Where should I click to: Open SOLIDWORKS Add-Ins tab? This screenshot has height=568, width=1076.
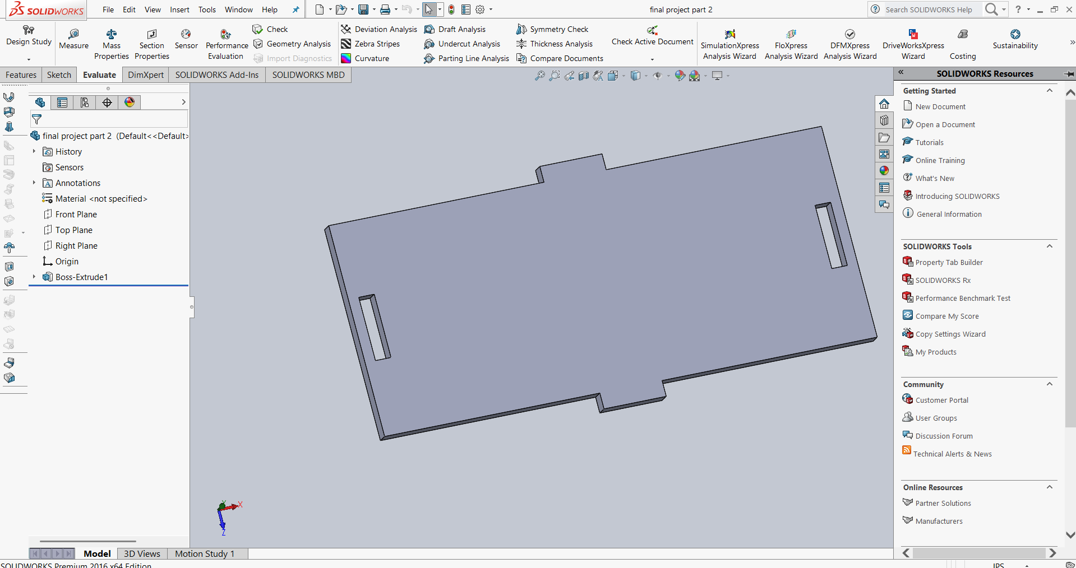point(217,75)
